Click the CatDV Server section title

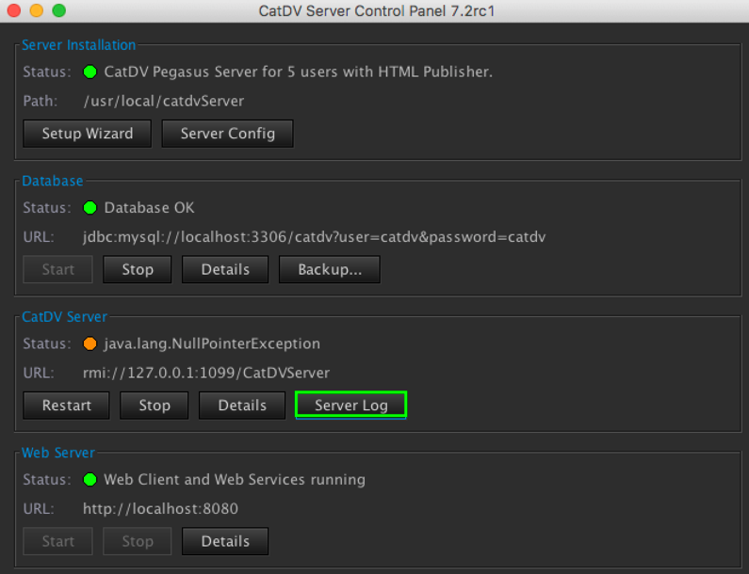(x=64, y=317)
